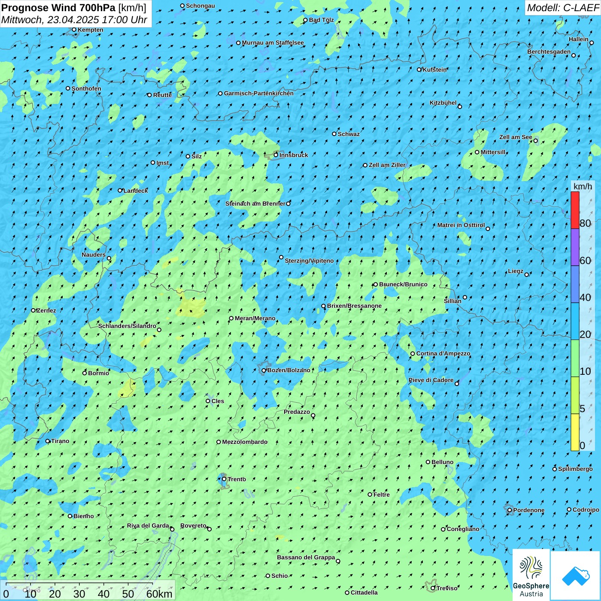The height and width of the screenshot is (601, 601).
Task: Click the 'Belluno' label
Action: [x=442, y=462]
